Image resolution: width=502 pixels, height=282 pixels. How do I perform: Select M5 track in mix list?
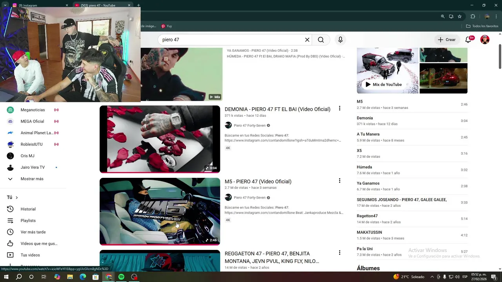[412, 105]
